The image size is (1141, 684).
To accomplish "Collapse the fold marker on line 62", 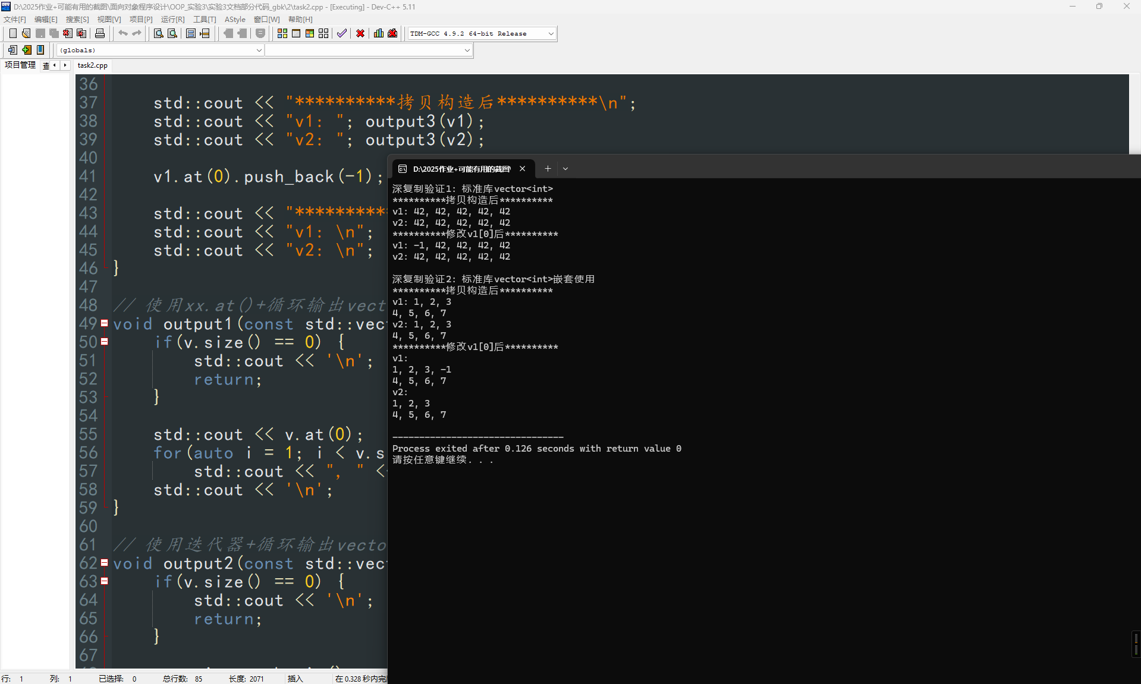I will click(x=105, y=563).
